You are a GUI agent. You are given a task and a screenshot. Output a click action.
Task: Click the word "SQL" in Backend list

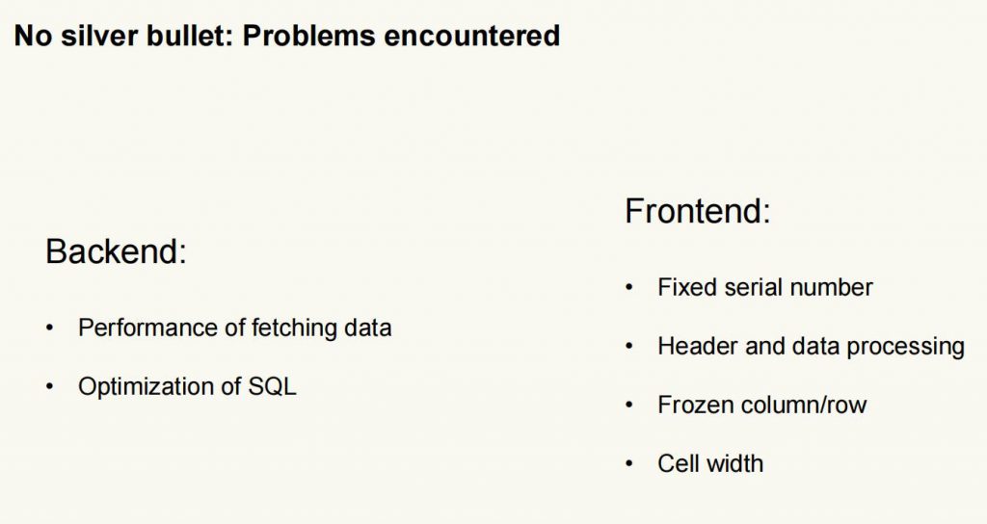pos(272,386)
